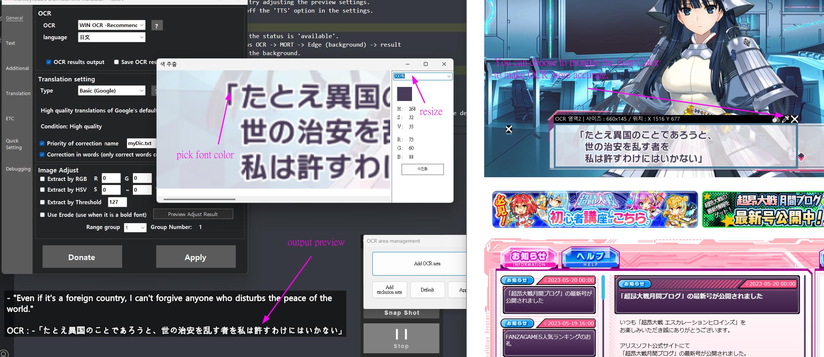
Task: Click the Snap Shot button
Action: coord(401,313)
